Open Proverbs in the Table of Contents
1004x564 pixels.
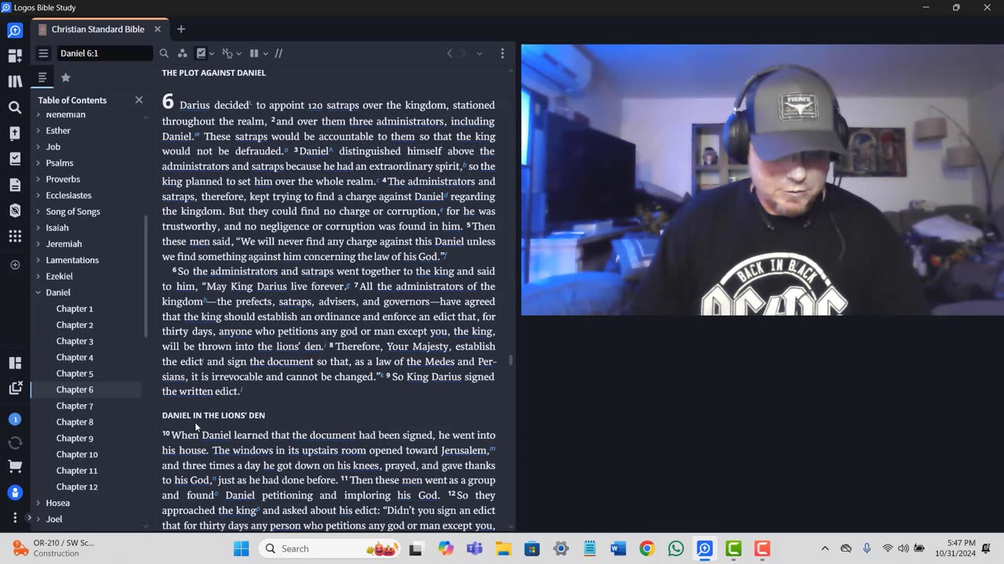click(63, 179)
